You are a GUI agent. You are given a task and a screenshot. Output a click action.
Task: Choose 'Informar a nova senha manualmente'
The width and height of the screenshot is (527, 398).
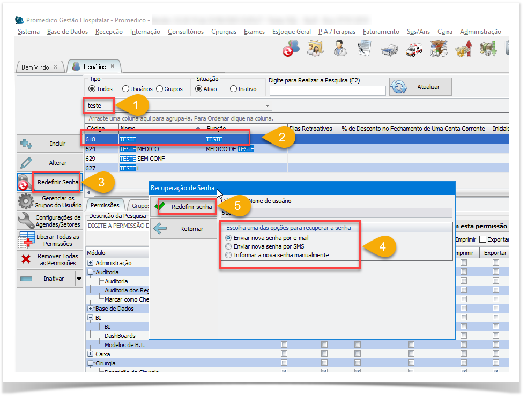pyautogui.click(x=229, y=255)
